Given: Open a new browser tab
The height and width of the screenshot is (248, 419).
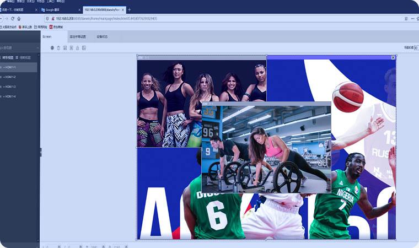Looking at the screenshot, I should coord(130,10).
